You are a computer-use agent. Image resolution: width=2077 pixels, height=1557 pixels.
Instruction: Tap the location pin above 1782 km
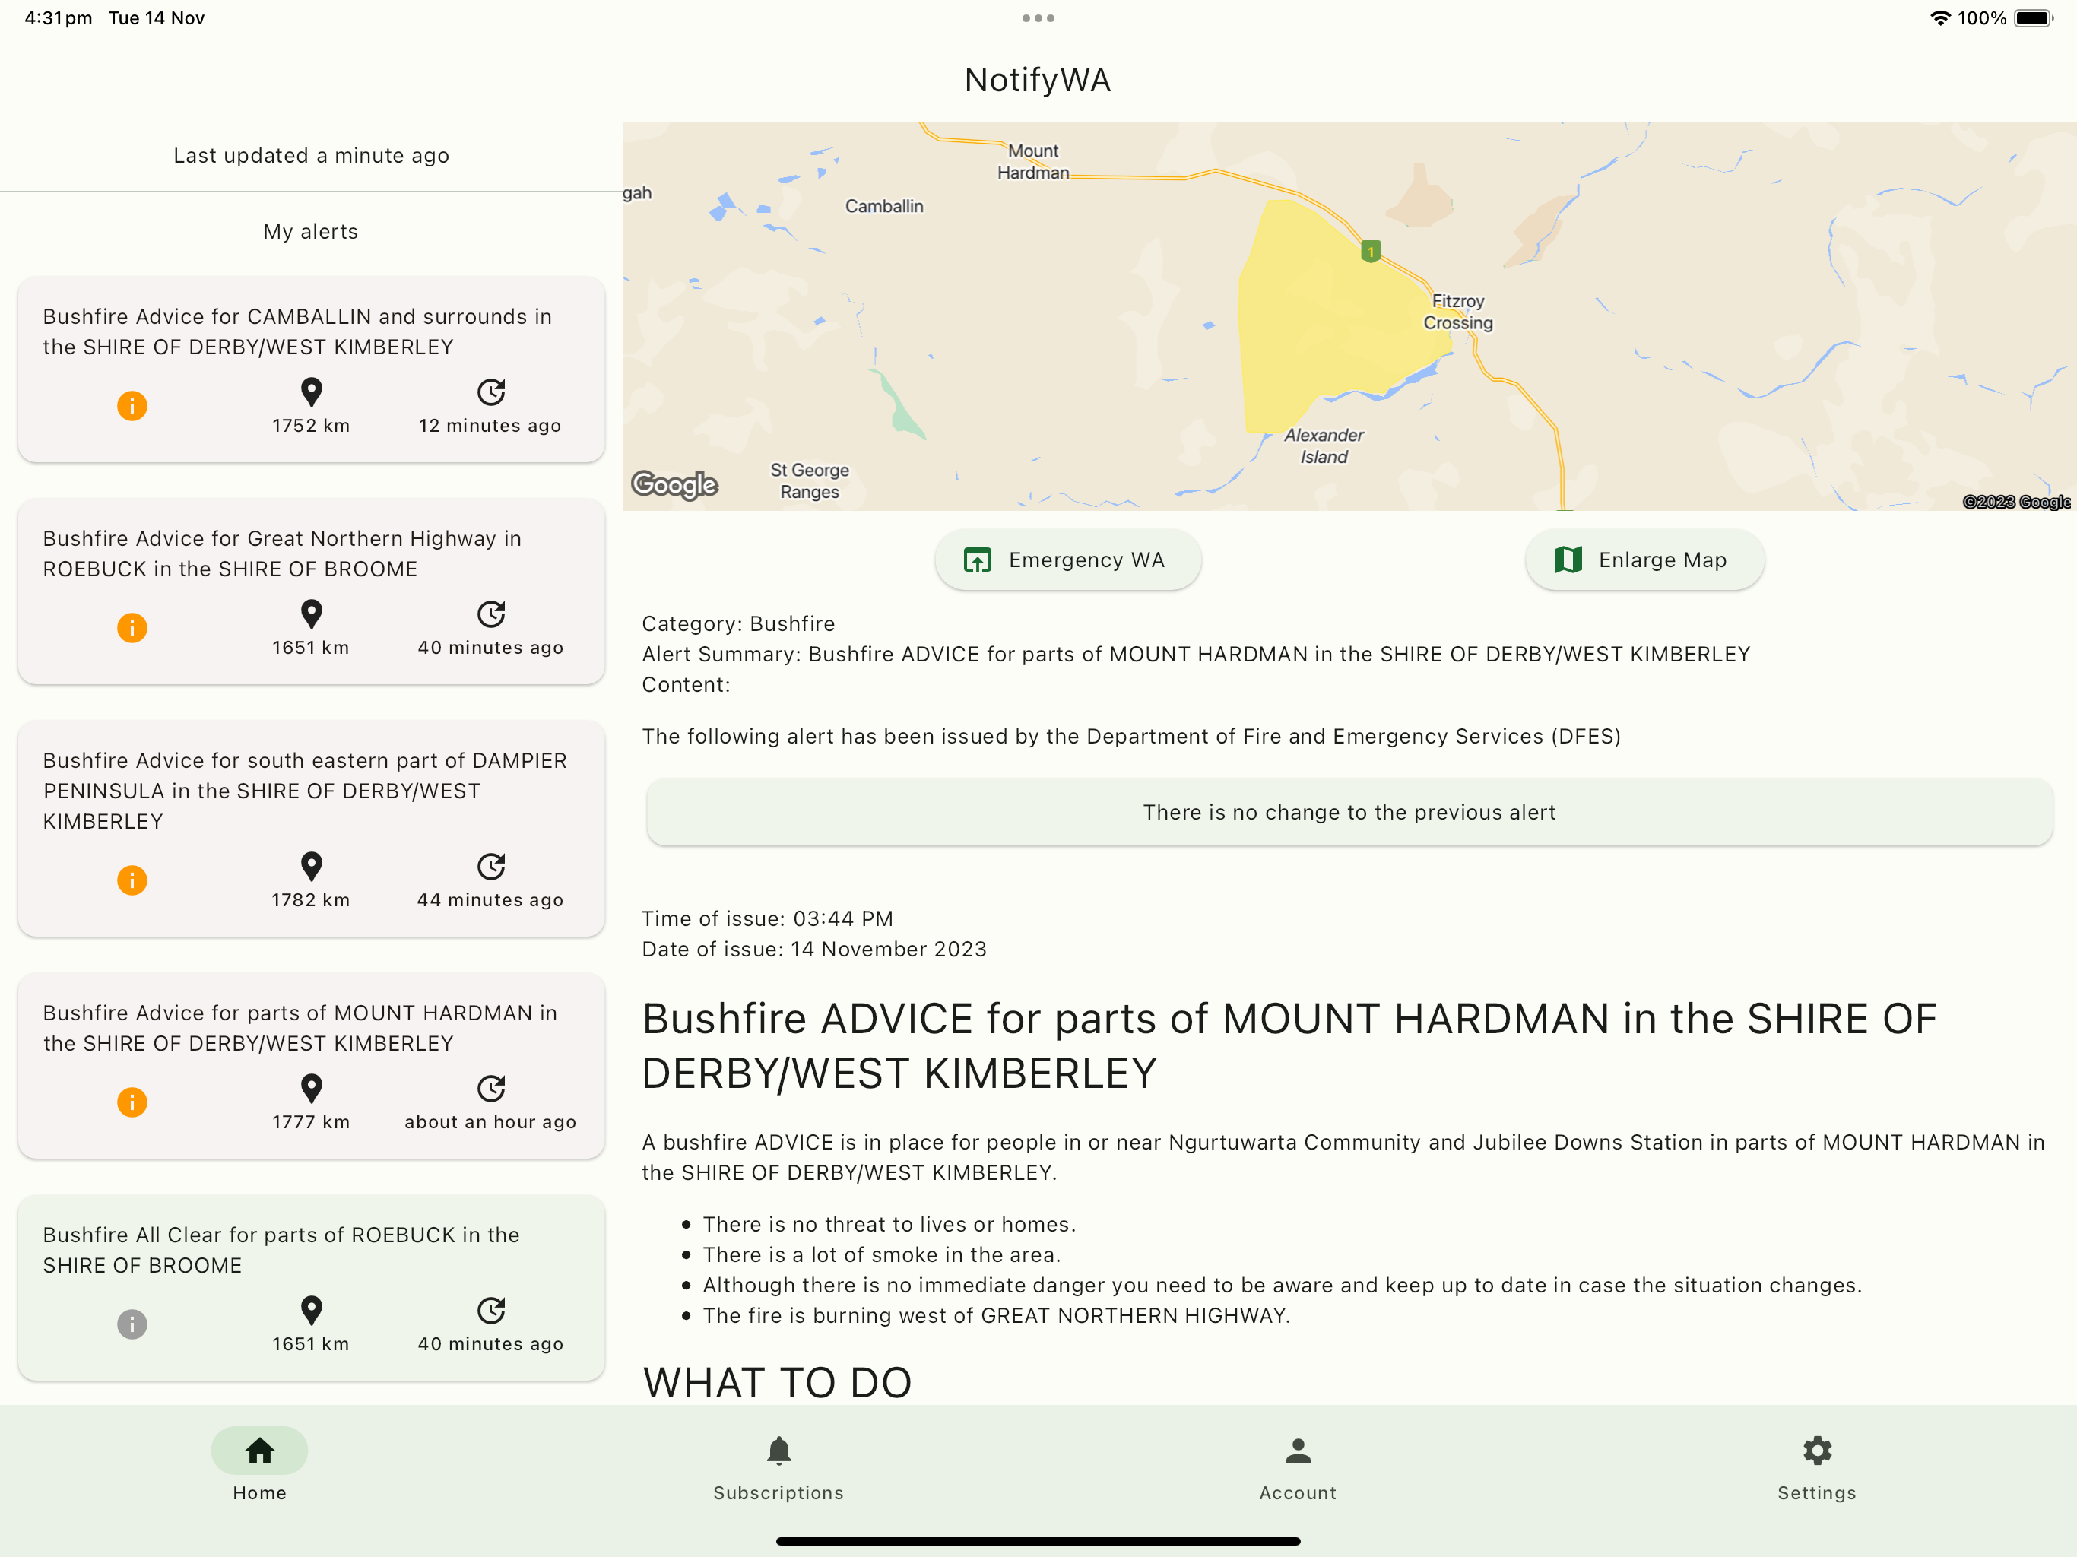pos(311,866)
